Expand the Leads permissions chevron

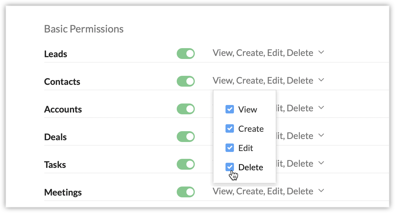click(x=321, y=52)
